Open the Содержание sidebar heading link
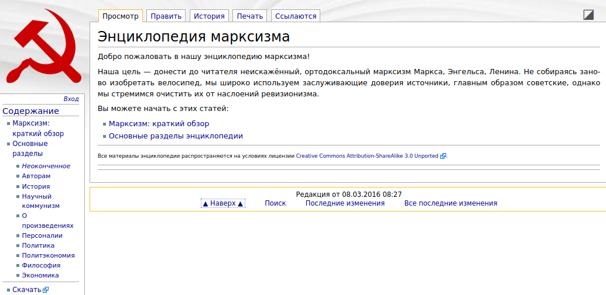606x295 pixels. coord(30,111)
